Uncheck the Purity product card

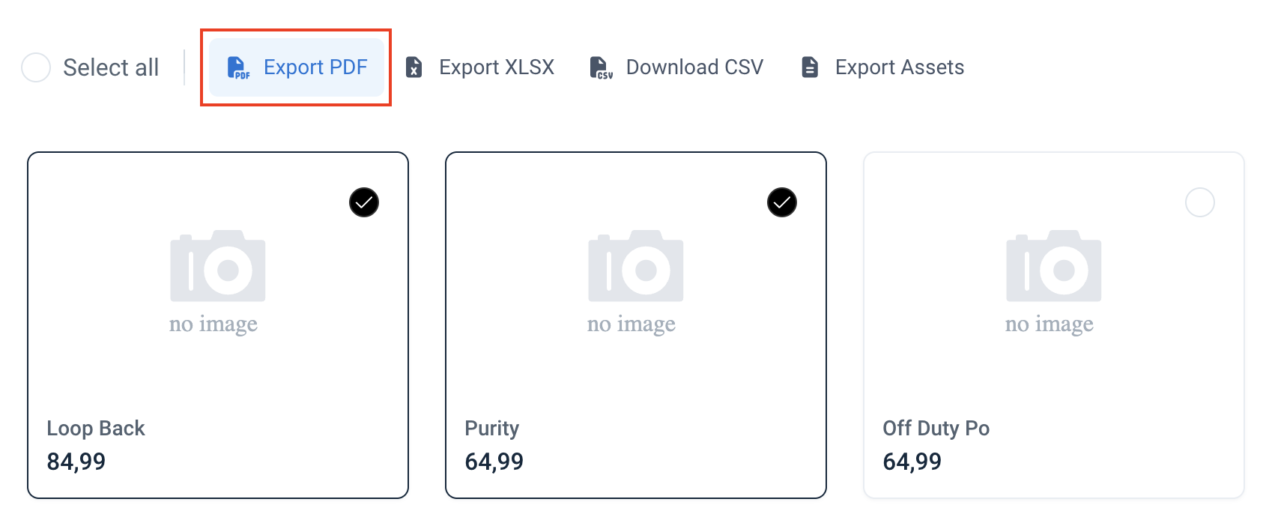coord(782,202)
